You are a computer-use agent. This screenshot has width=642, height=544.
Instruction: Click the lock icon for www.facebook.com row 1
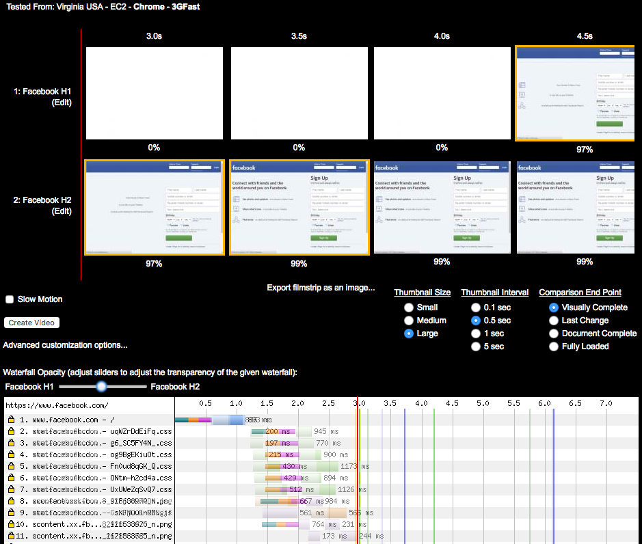pos(11,420)
